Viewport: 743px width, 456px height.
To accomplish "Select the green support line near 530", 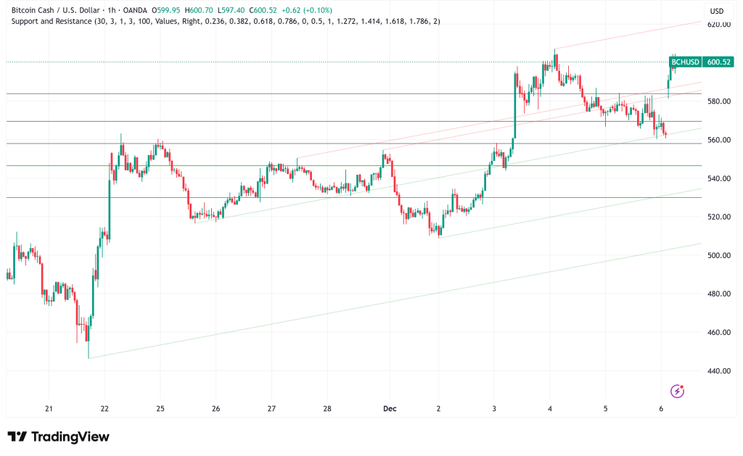I will point(290,197).
